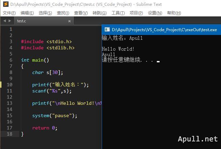The height and width of the screenshot is (149, 221).
Task: Click the printf Hello World statement on line 13
Action: (67, 103)
